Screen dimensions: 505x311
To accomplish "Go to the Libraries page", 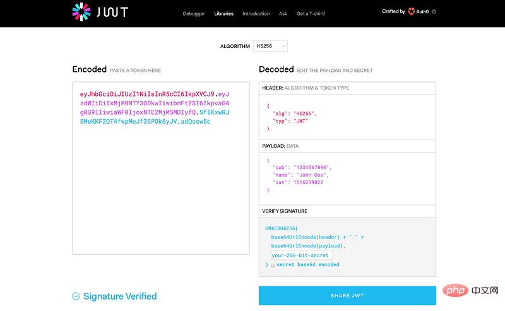I will point(223,13).
